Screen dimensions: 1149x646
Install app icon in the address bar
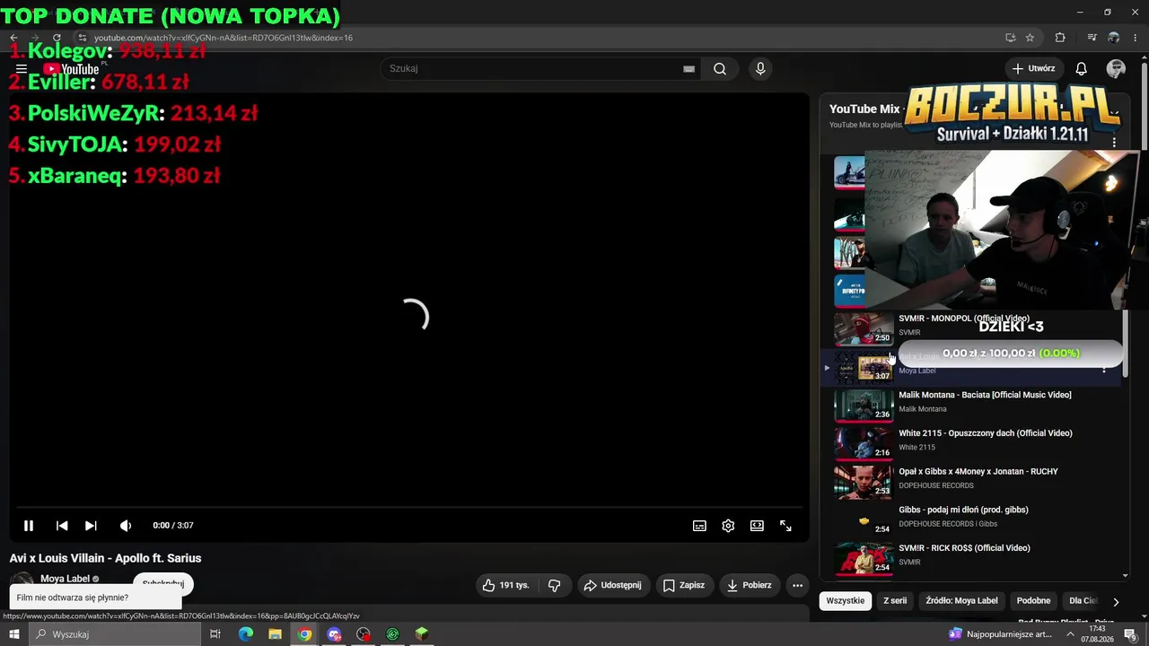pyautogui.click(x=1010, y=38)
